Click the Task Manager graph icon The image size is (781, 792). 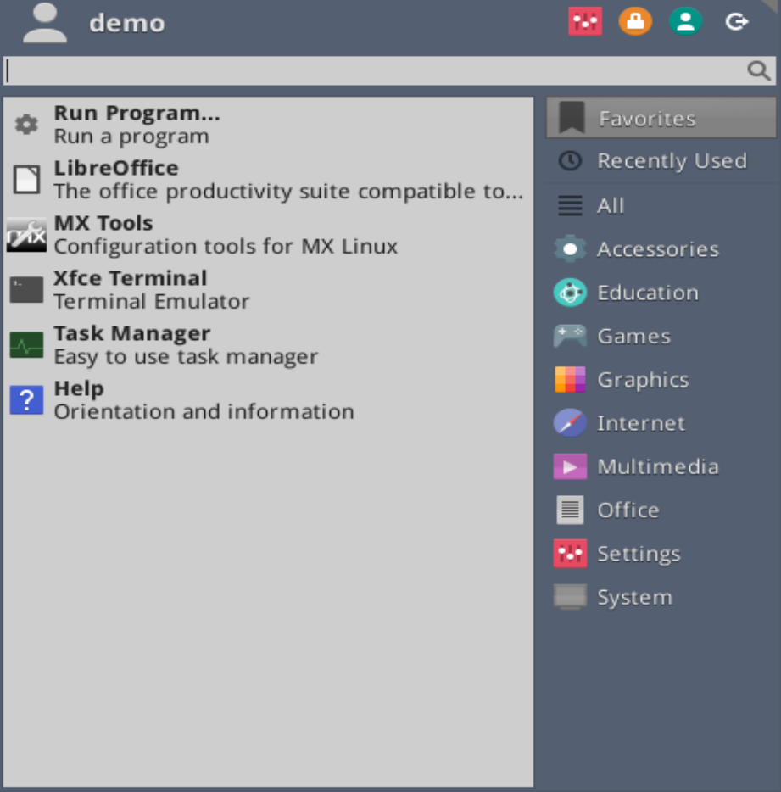pos(26,344)
